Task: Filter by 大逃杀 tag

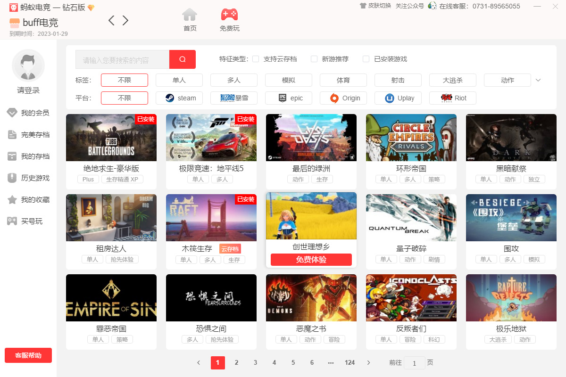Action: click(x=453, y=80)
